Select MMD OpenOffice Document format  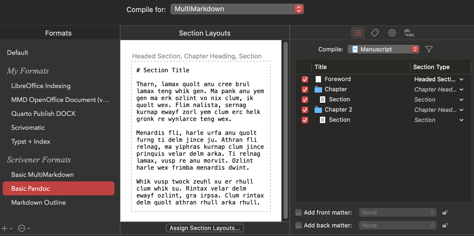click(60, 100)
